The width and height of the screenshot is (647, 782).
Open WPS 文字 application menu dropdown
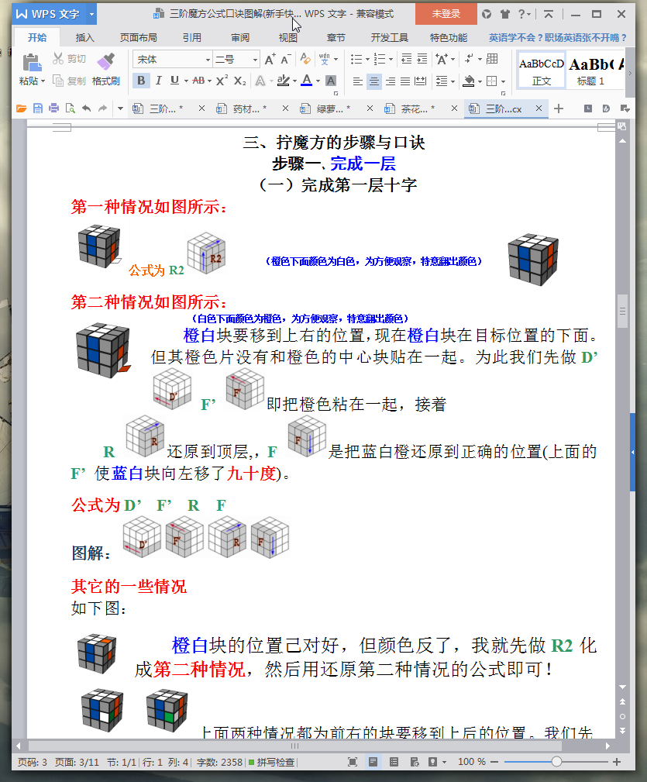(x=91, y=14)
